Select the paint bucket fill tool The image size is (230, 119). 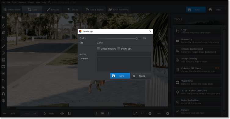coord(3,87)
